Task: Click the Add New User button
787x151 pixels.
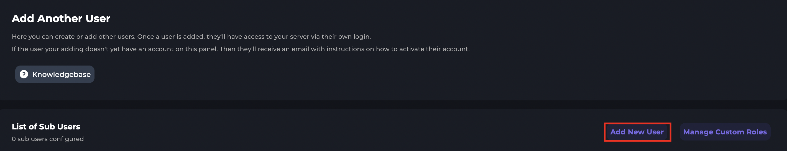Action: [x=637, y=132]
